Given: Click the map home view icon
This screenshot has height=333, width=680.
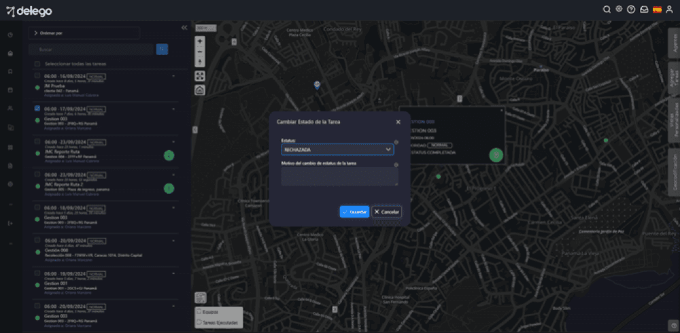Looking at the screenshot, I should point(200,90).
